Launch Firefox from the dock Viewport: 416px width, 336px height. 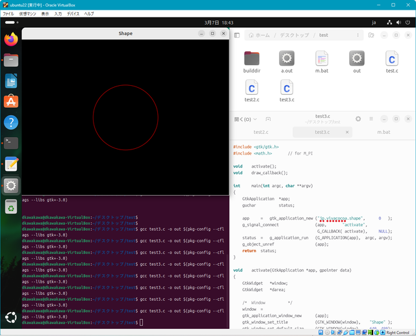point(11,39)
